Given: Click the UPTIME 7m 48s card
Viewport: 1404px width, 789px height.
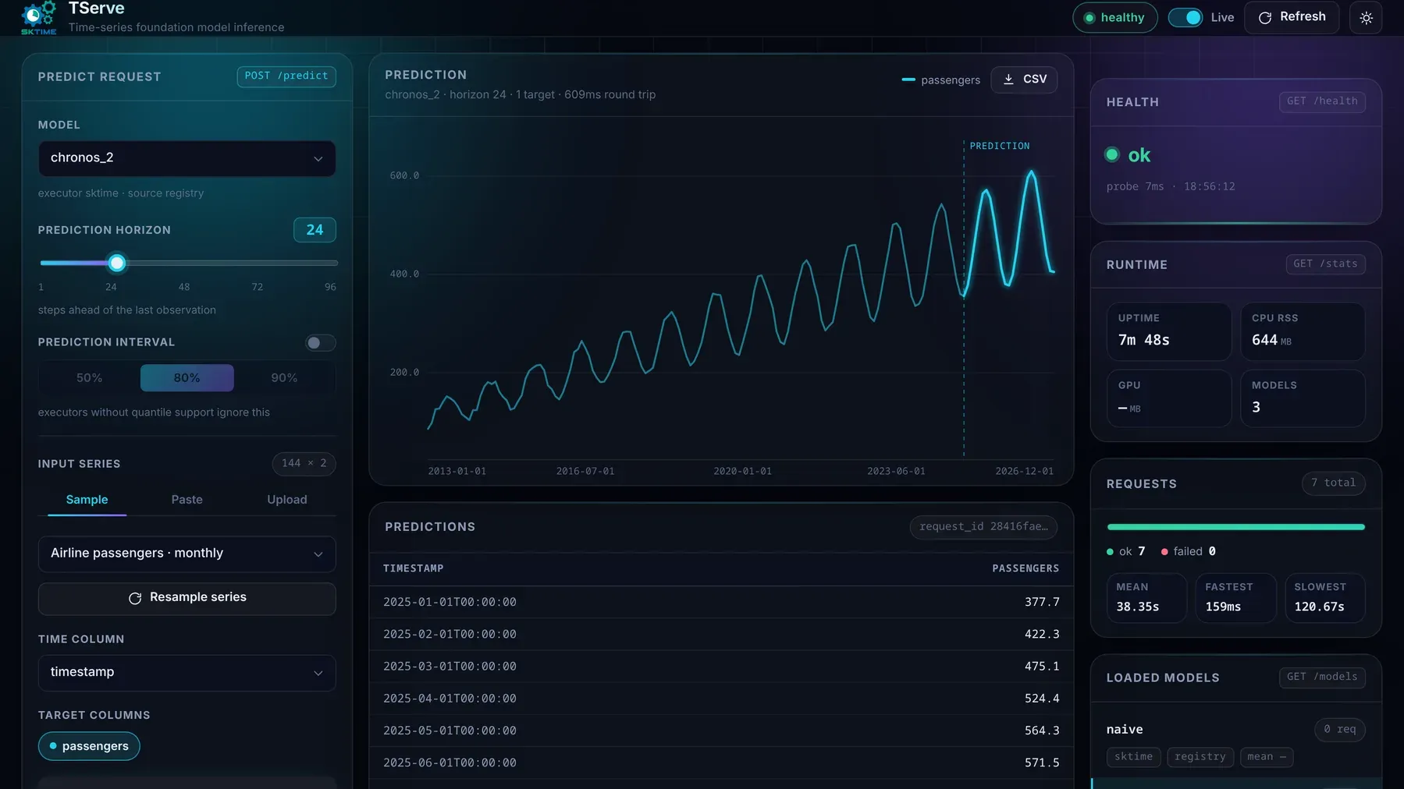Looking at the screenshot, I should click(1168, 332).
